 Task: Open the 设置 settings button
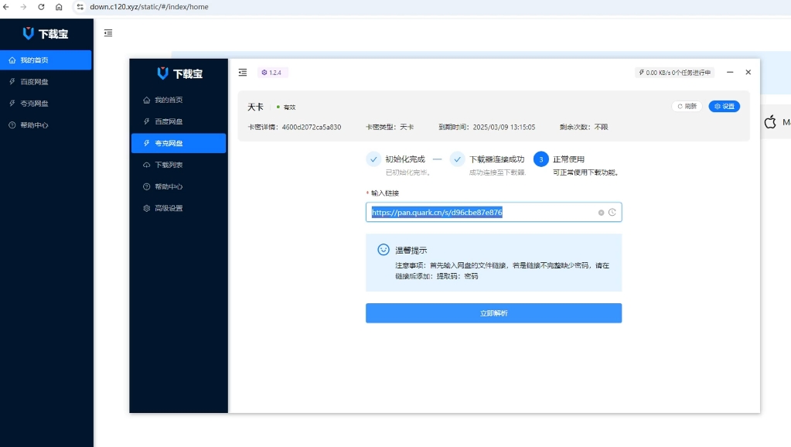click(x=725, y=107)
